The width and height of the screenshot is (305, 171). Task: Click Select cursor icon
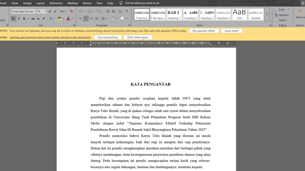click(x=276, y=20)
